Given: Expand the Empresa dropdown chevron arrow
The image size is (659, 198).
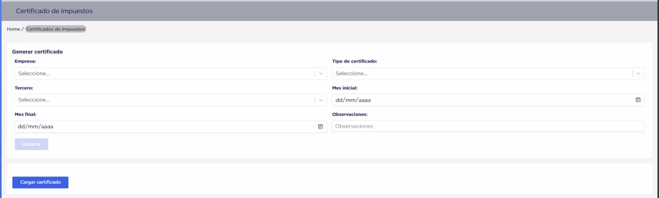Looking at the screenshot, I should tap(321, 74).
